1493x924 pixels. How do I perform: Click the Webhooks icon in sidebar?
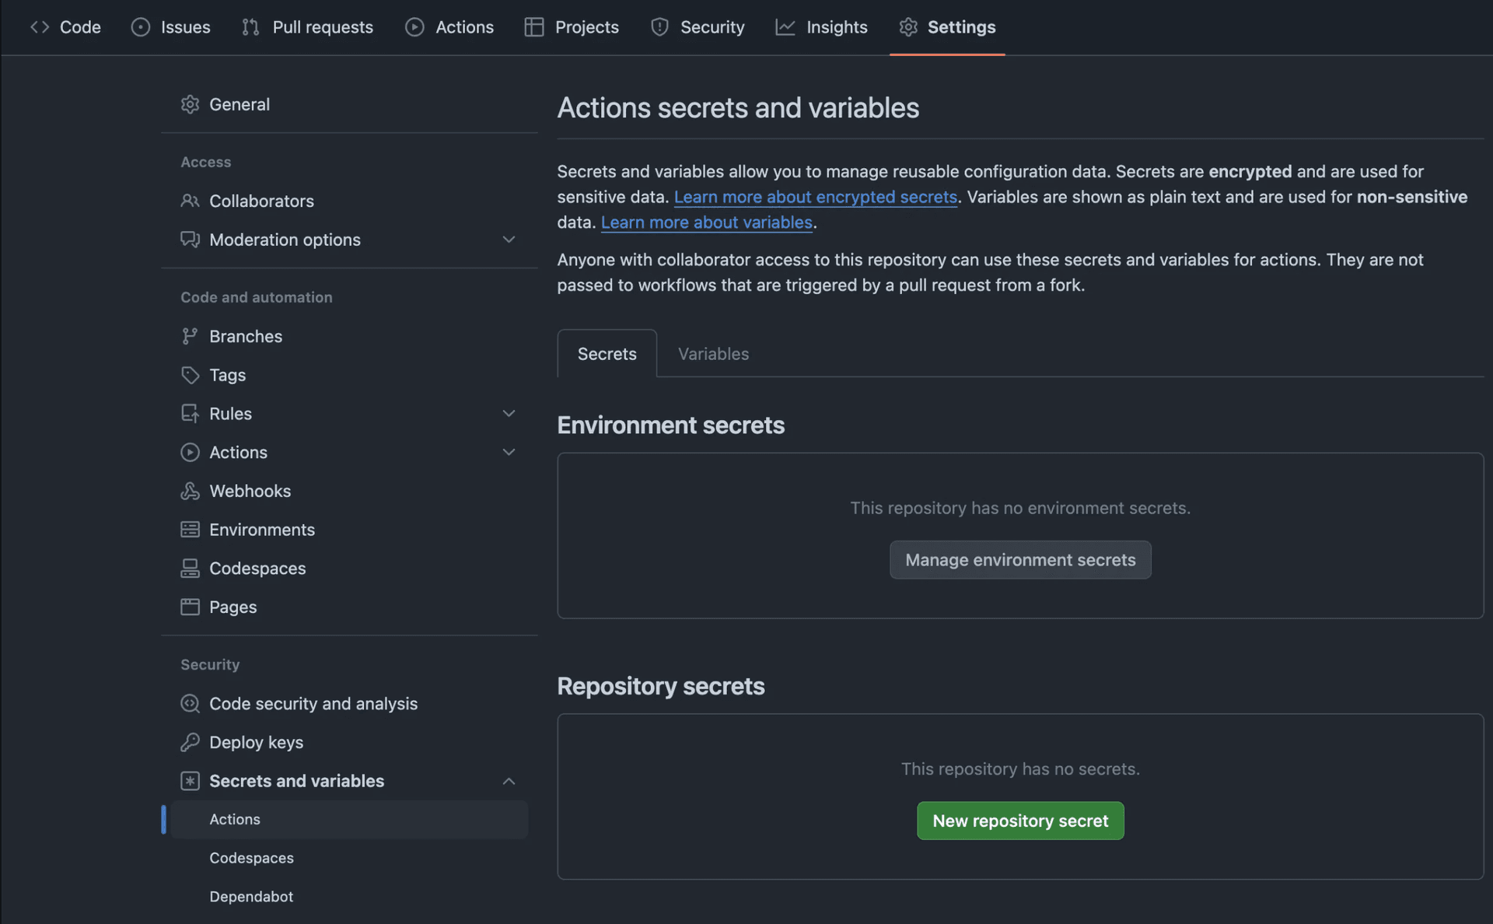190,491
